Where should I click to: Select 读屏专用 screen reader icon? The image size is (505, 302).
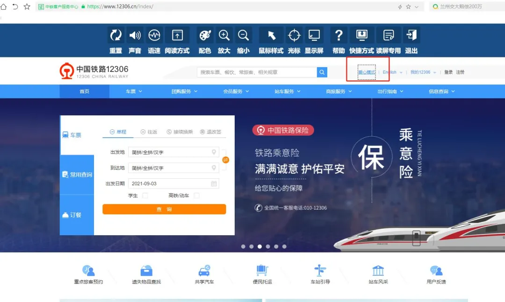coord(389,35)
